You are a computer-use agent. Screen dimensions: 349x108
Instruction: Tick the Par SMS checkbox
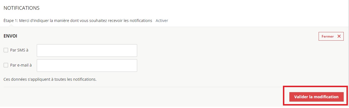[6, 50]
